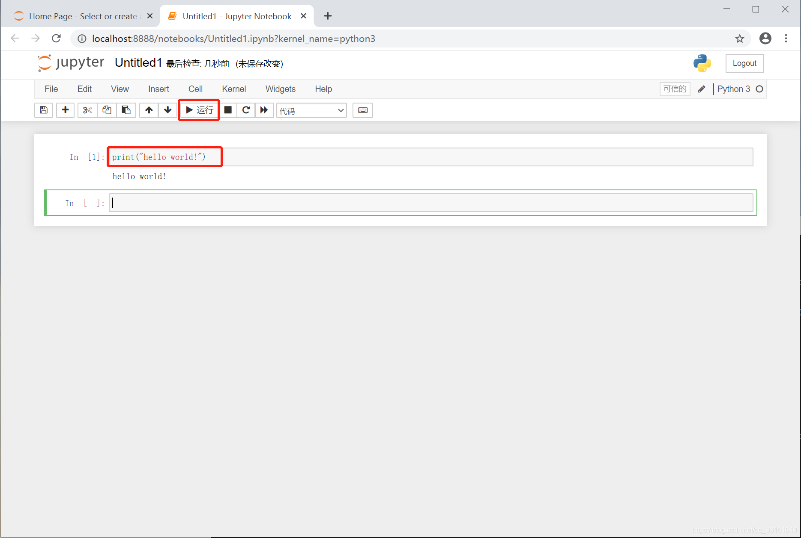The height and width of the screenshot is (538, 801).
Task: Open the Help menu
Action: [323, 89]
